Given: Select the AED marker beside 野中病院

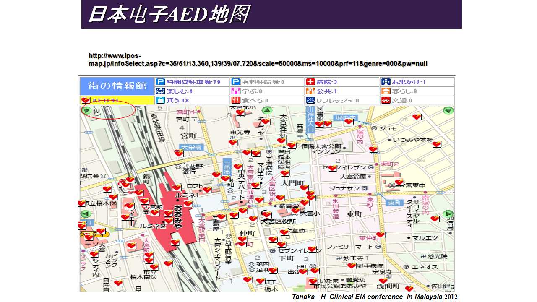Looking at the screenshot, I should point(352,266).
